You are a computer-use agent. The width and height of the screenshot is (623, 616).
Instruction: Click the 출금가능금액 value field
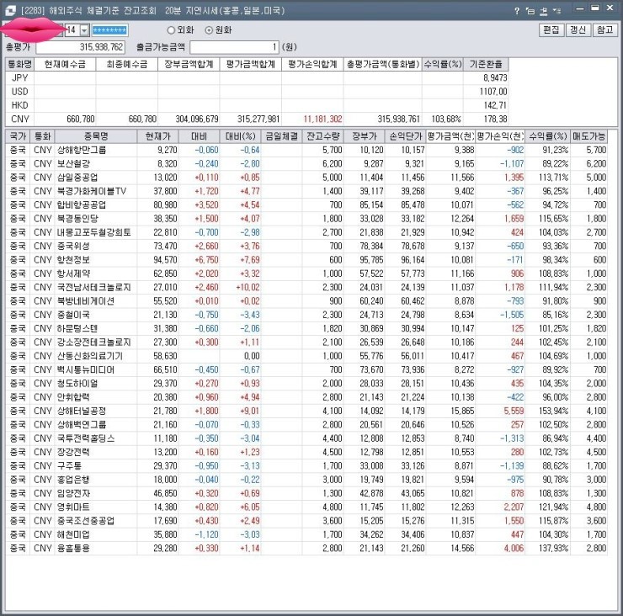click(x=234, y=47)
